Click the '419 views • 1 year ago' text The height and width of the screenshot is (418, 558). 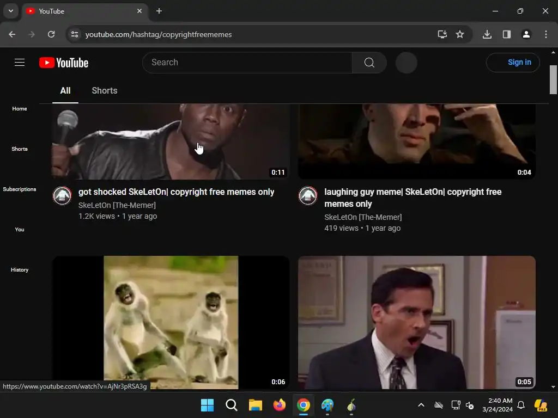362,228
